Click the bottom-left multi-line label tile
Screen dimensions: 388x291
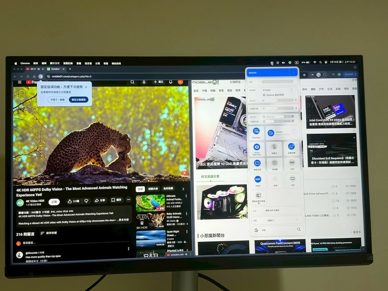pos(258,197)
